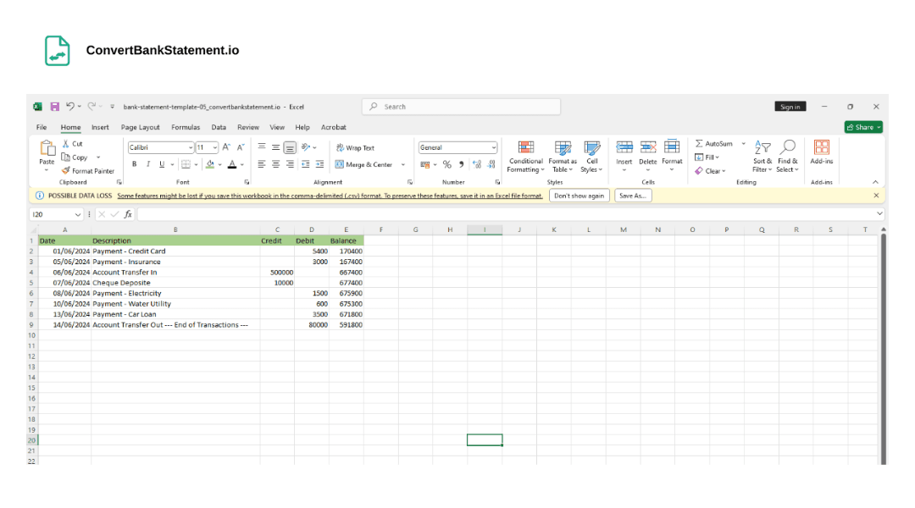Image resolution: width=915 pixels, height=508 pixels.
Task: Click the Sort & Filter icon
Action: [762, 147]
